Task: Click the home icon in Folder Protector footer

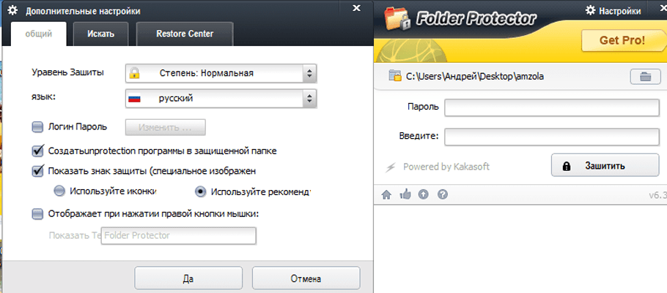Action: 386,195
